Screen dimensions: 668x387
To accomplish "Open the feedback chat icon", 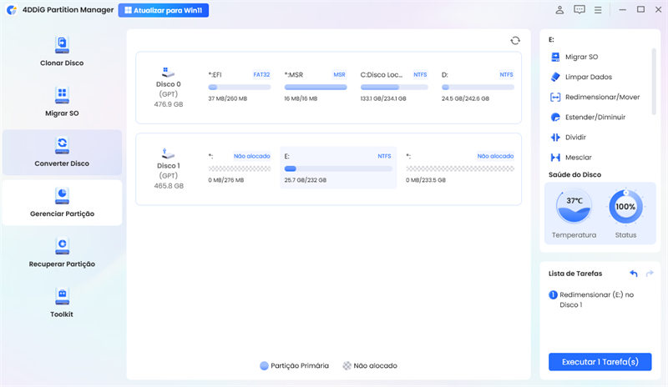I will point(579,10).
